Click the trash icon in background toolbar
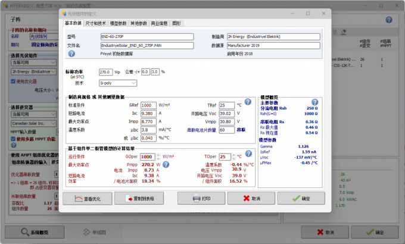The width and height of the screenshot is (405, 244). [335, 32]
